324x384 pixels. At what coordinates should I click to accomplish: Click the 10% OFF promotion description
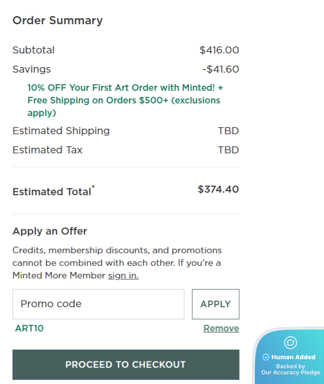pyautogui.click(x=125, y=100)
